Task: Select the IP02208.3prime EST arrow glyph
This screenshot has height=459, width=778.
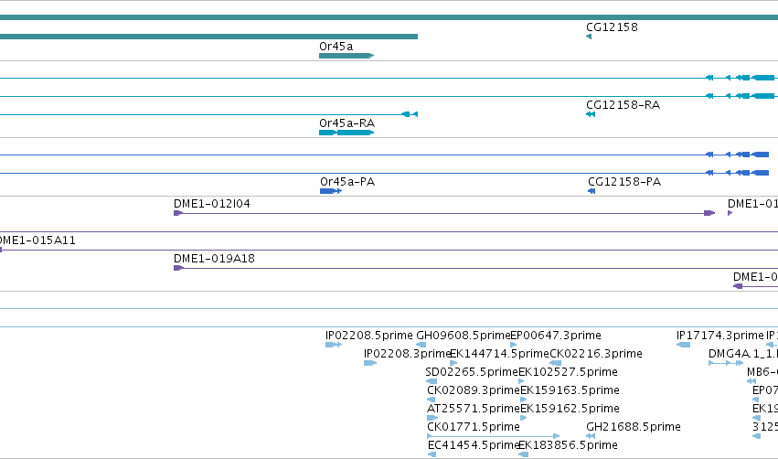Action: (x=370, y=363)
